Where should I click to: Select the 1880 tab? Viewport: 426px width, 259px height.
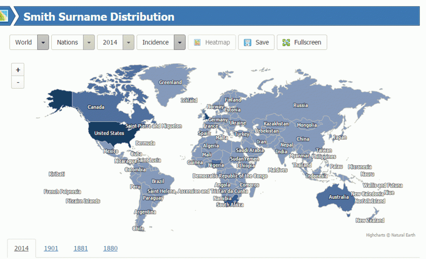(110, 248)
